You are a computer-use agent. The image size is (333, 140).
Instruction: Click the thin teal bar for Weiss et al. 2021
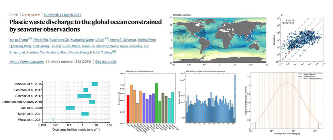coord(53,120)
